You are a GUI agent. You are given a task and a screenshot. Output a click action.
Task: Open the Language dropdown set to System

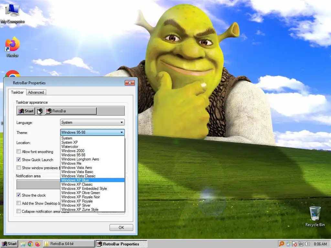click(x=92, y=122)
